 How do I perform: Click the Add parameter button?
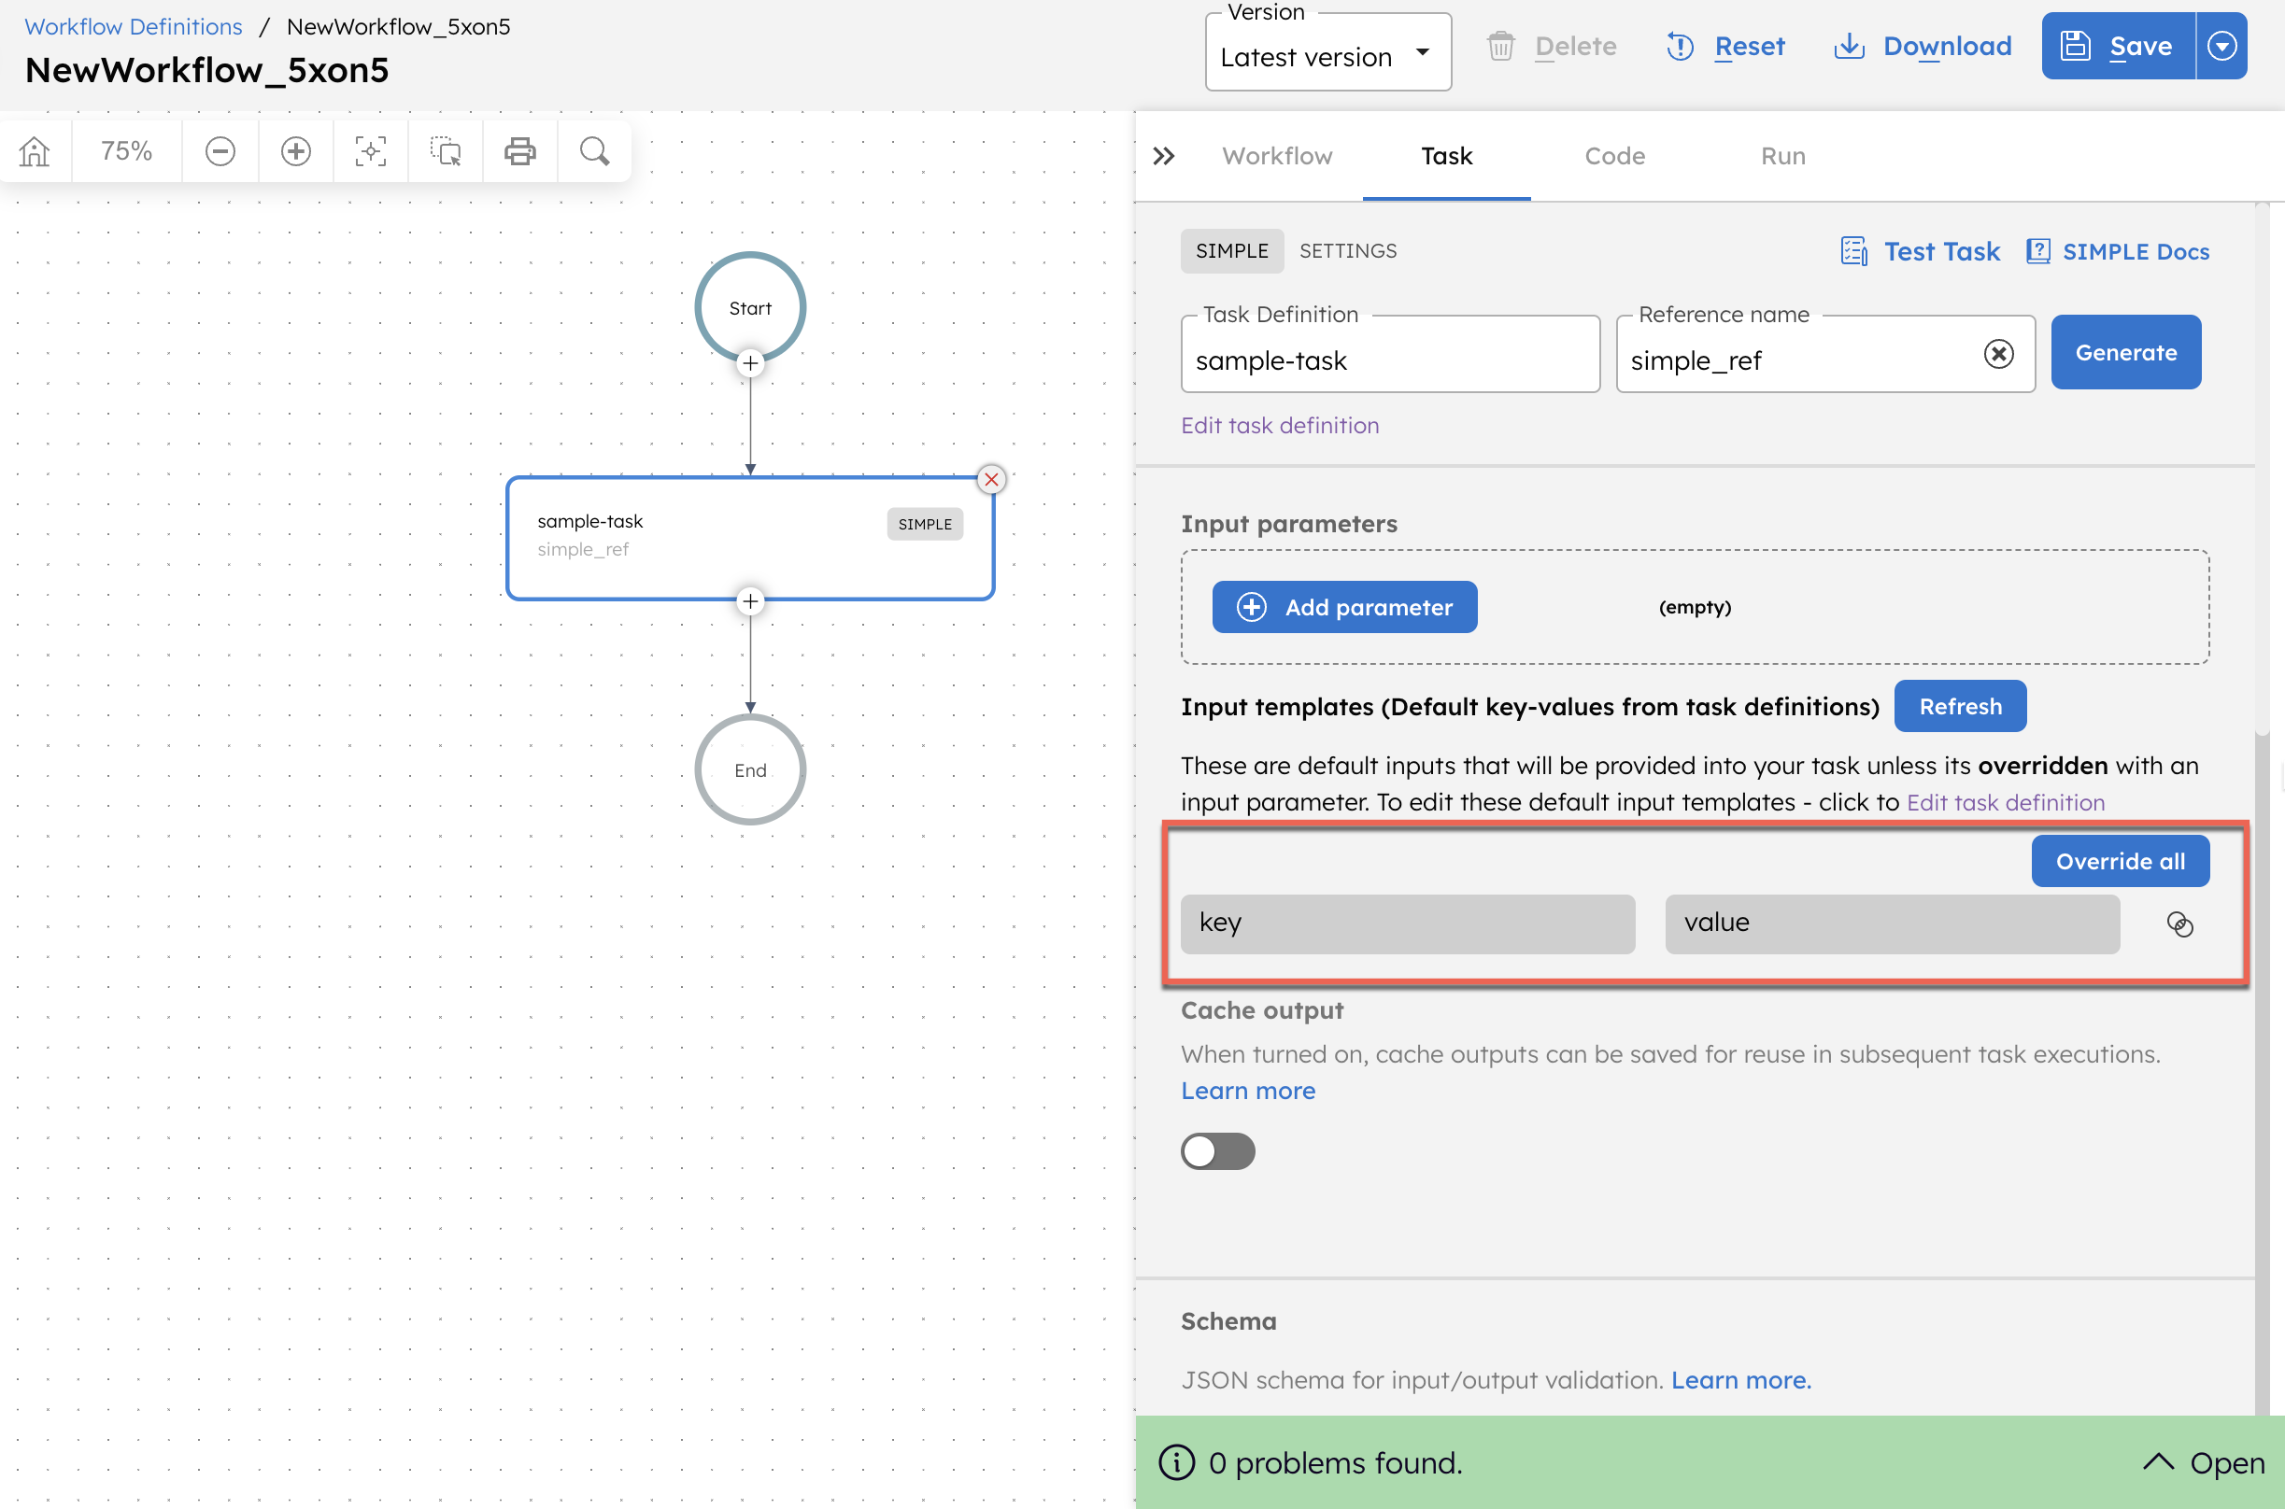pyautogui.click(x=1343, y=607)
